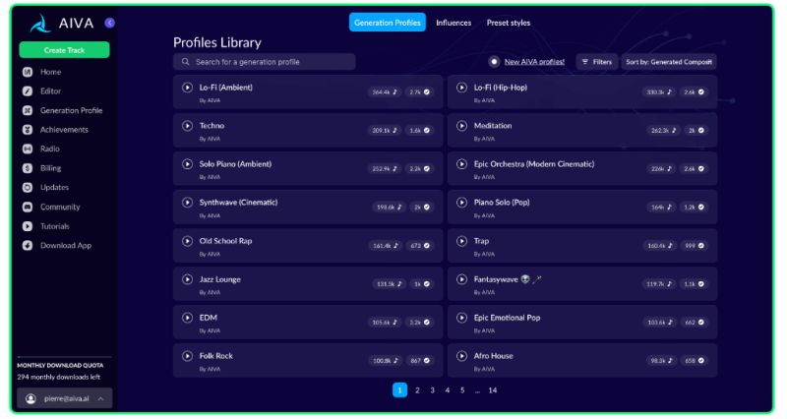Click the Download App icon
Screen dimensions: 787x419
tap(28, 245)
